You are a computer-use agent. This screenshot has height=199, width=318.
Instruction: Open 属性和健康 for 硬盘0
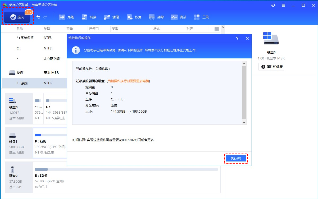point(271,67)
